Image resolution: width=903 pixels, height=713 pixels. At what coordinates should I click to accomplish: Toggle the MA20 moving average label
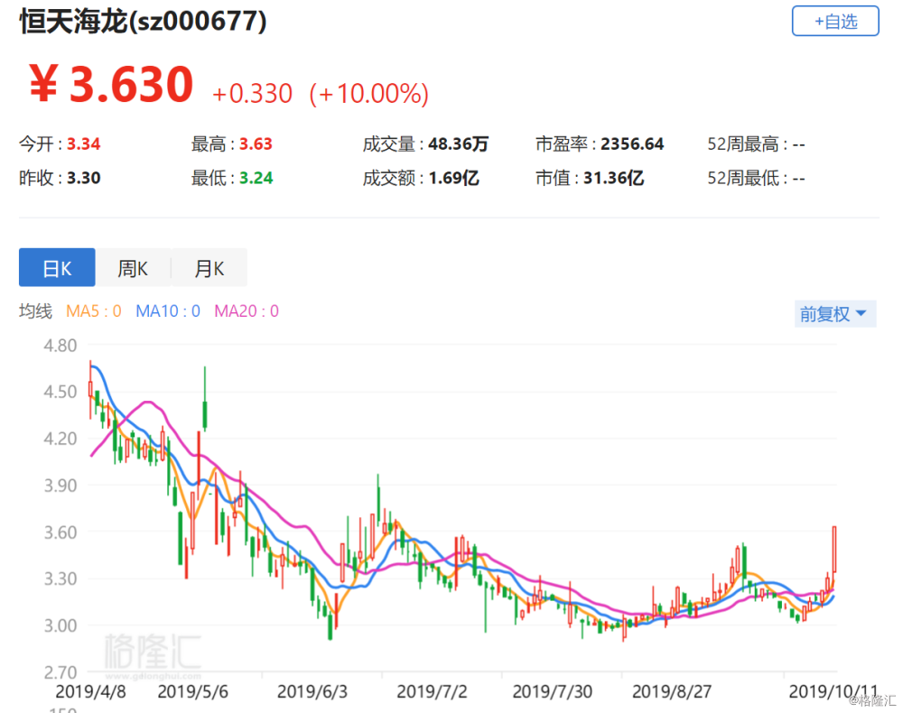click(247, 311)
